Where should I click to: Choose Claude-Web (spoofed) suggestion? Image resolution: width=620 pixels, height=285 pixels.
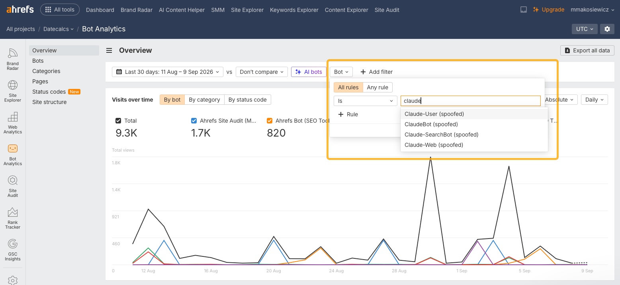(474, 145)
